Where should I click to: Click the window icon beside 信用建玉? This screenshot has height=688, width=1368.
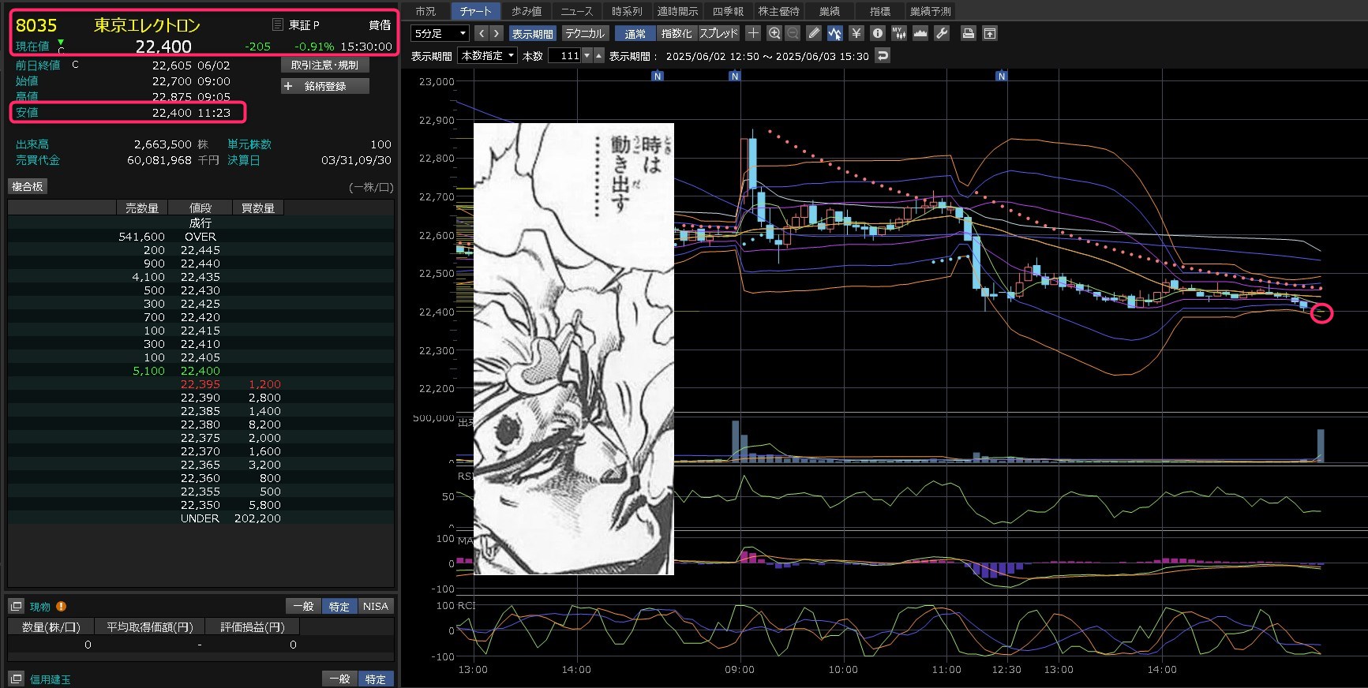click(16, 679)
